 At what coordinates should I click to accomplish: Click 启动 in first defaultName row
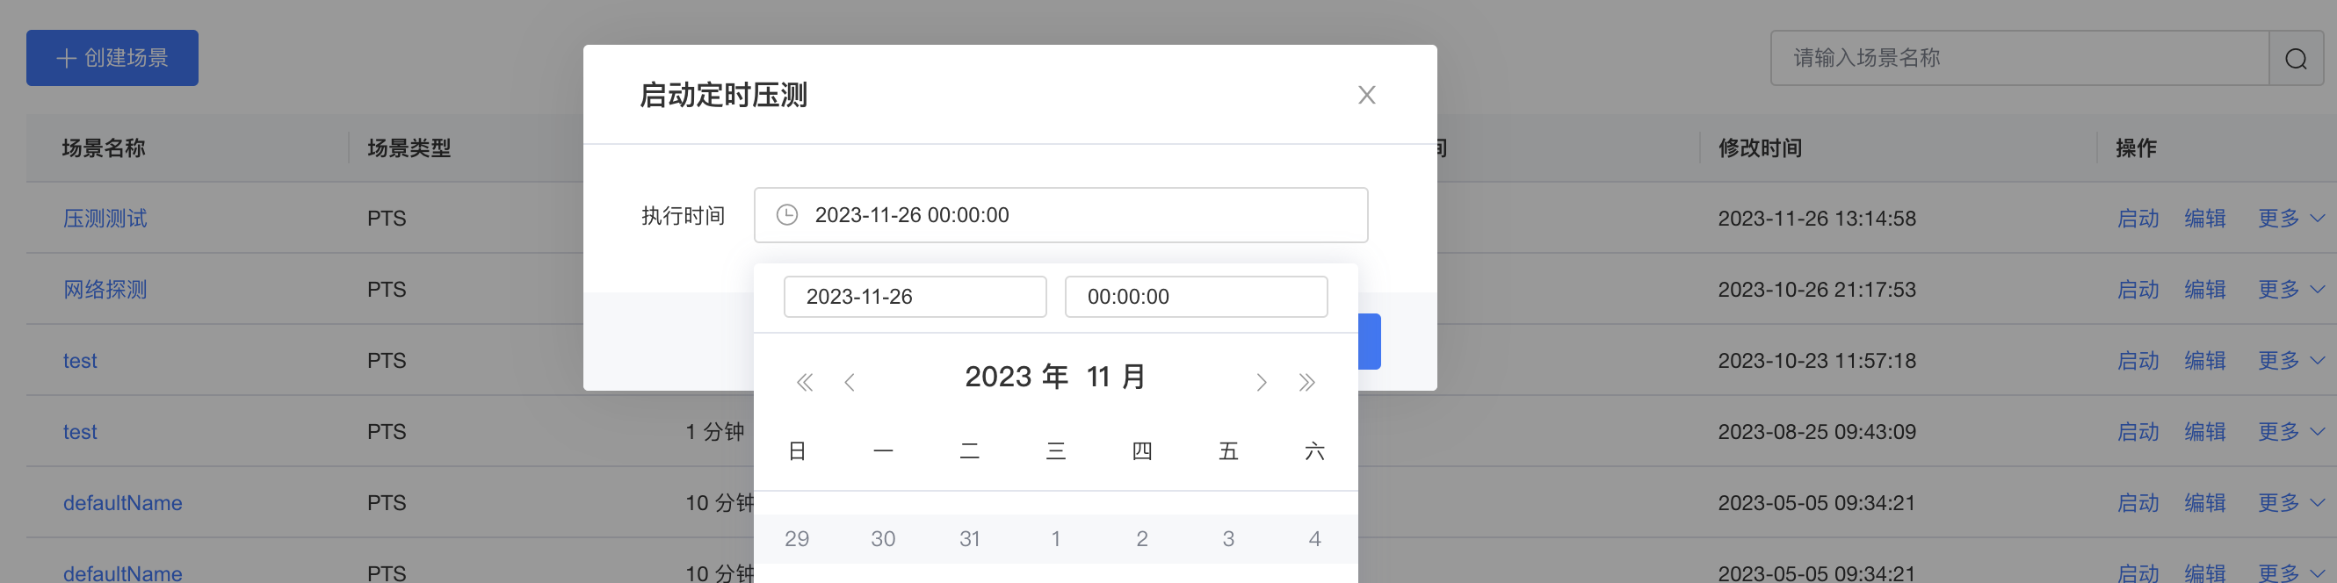click(x=2138, y=503)
